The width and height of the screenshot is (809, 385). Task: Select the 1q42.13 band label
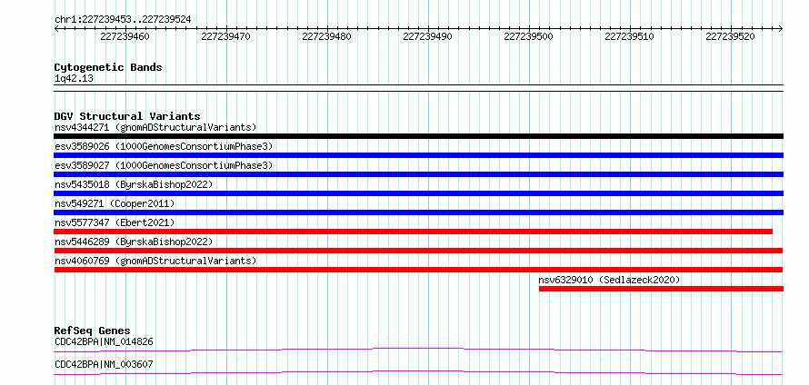(x=74, y=79)
